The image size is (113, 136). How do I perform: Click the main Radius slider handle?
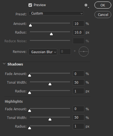pyautogui.click(x=51, y=34)
